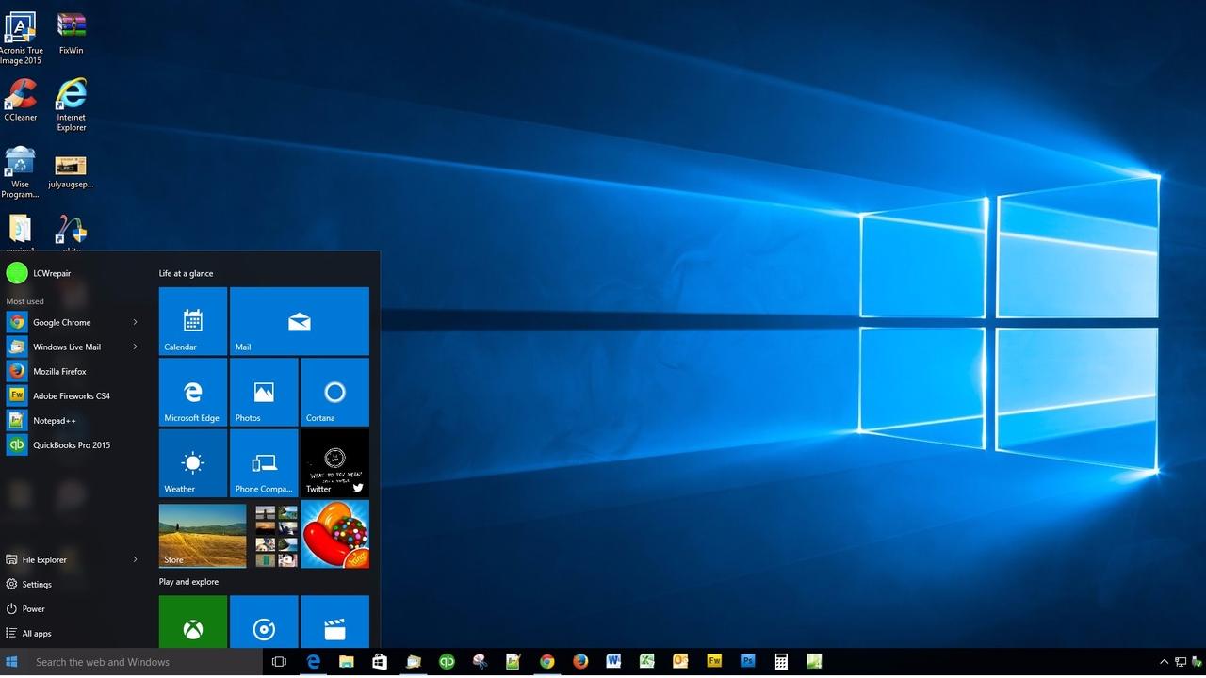Open the Groove Music tile
Screen dimensions: 1206x678
point(264,621)
